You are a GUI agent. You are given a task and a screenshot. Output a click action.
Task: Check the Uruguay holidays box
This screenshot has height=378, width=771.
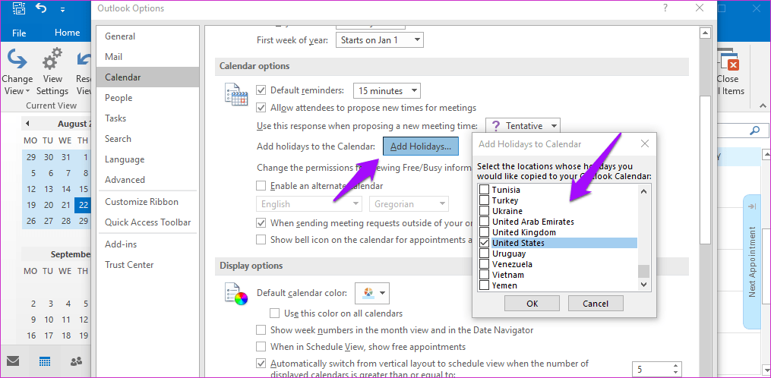click(485, 254)
